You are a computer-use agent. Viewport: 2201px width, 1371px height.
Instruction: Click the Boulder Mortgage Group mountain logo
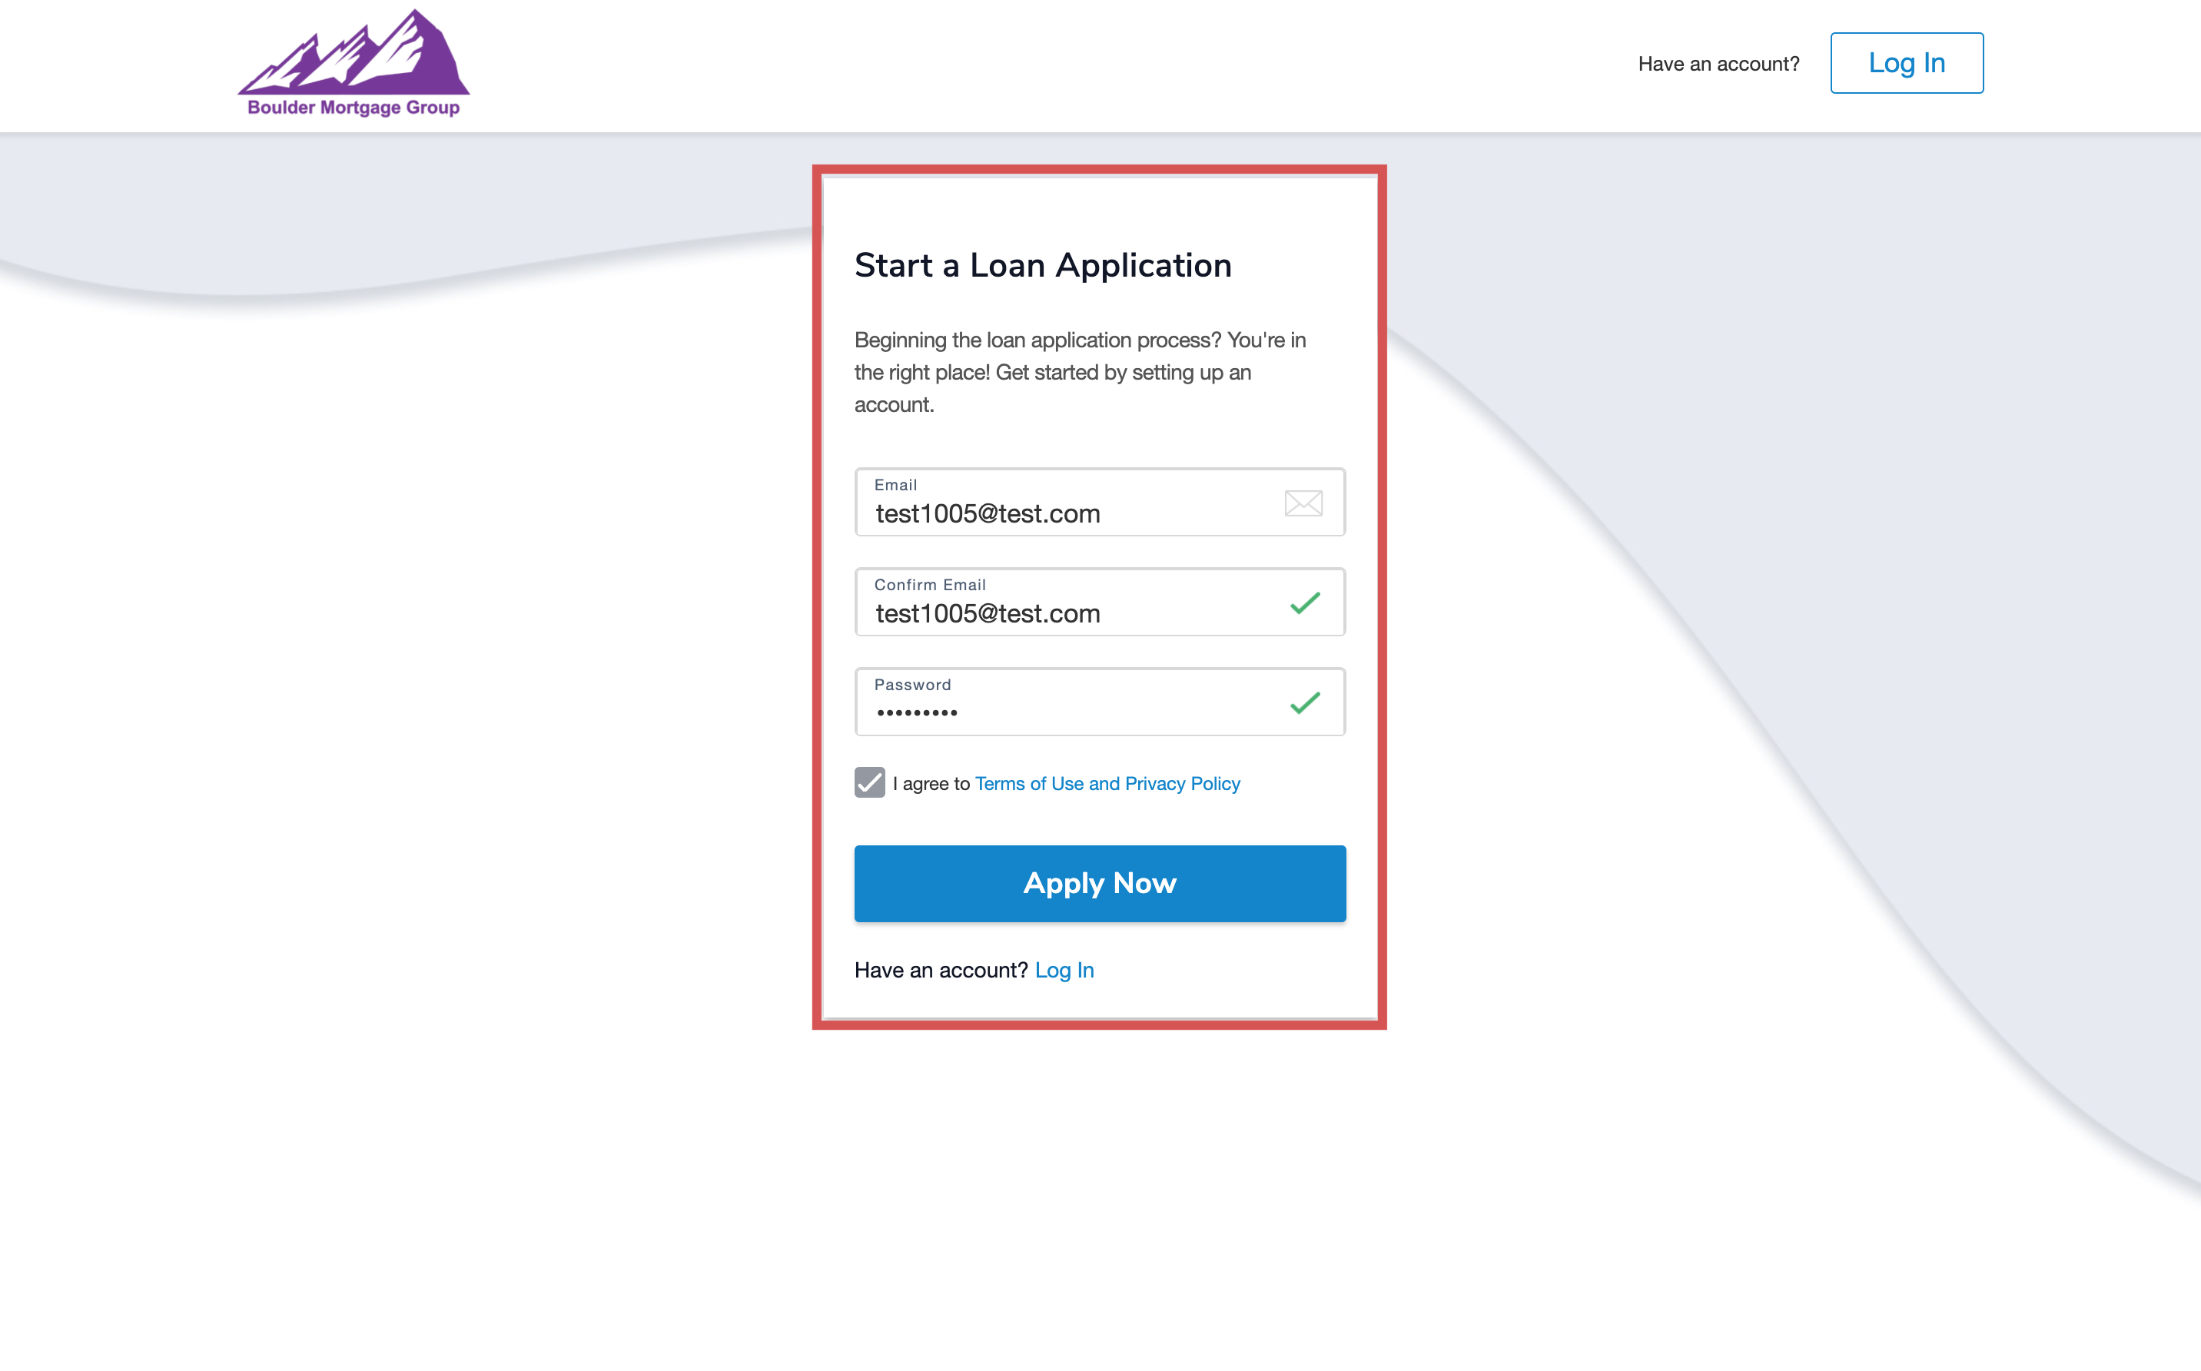pyautogui.click(x=354, y=64)
